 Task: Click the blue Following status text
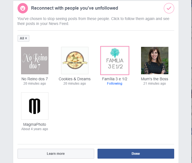(x=115, y=84)
